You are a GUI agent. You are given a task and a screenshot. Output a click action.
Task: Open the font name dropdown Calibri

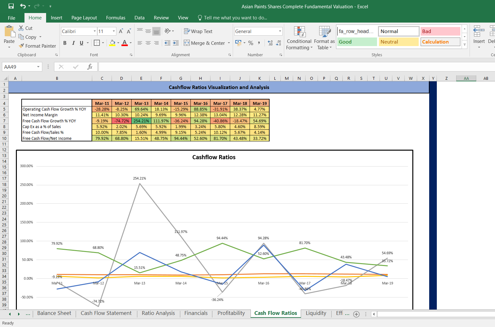95,31
